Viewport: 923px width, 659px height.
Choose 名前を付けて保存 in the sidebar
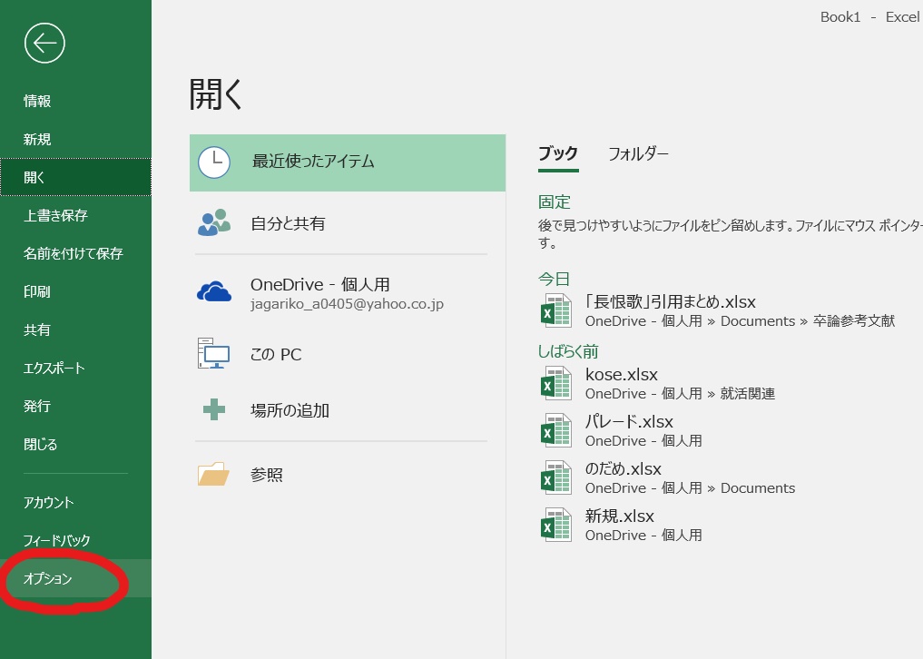pos(75,253)
